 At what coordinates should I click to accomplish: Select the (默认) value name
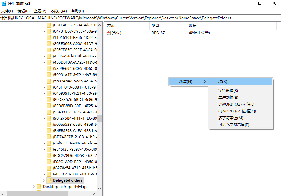pos(117,33)
